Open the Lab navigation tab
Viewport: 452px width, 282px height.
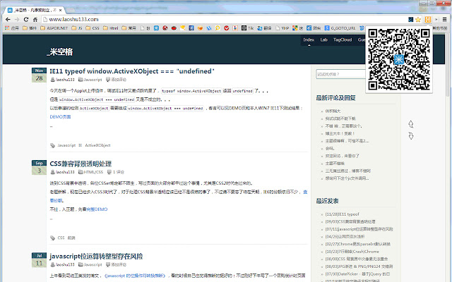[323, 39]
